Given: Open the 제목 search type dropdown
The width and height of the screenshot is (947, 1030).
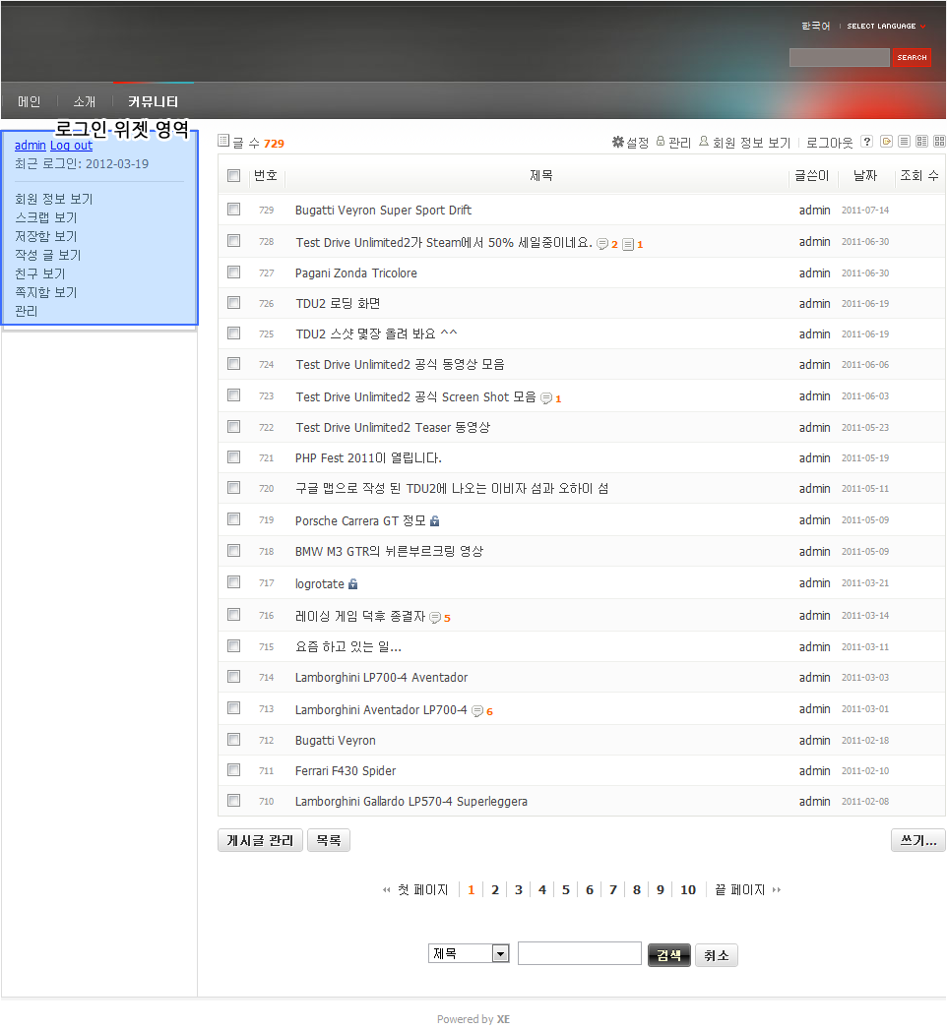Looking at the screenshot, I should click(469, 954).
